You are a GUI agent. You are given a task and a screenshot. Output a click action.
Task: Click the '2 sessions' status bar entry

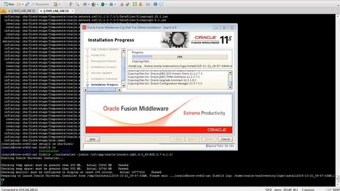pos(308,189)
